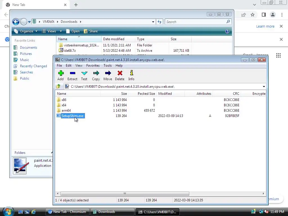The image size is (288, 216).
Task: Click the paint.net thumbnail preview
Action: click(x=20, y=166)
